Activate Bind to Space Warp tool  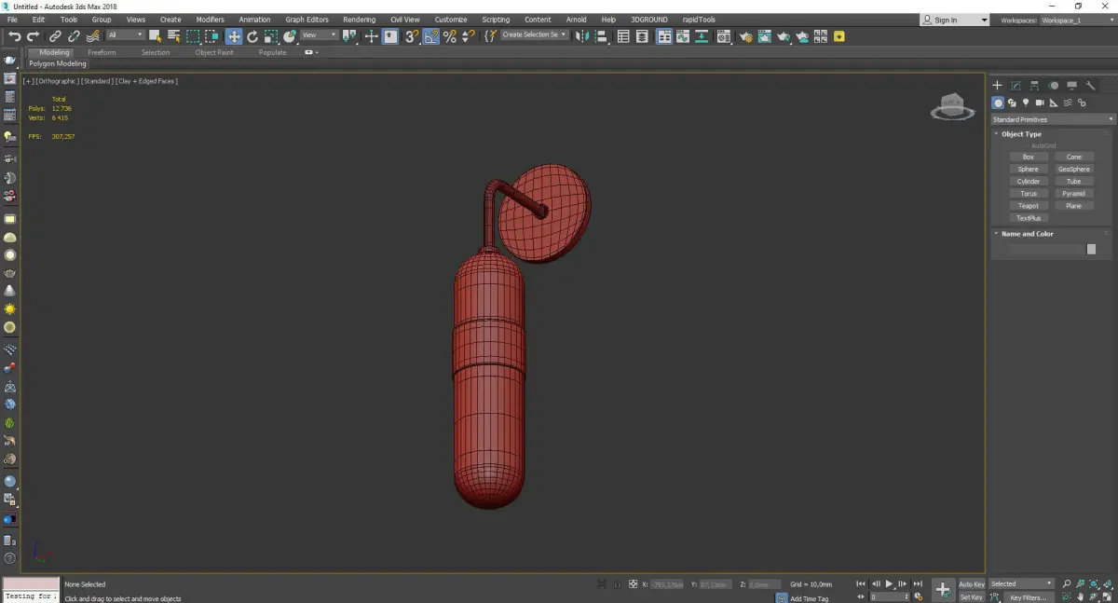coord(93,36)
